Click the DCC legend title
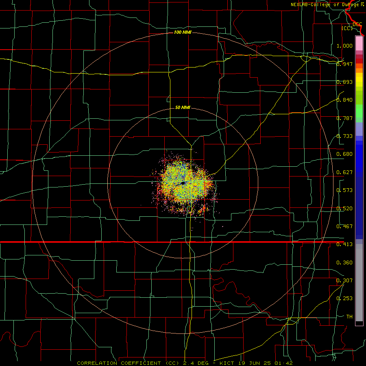 coord(357,24)
